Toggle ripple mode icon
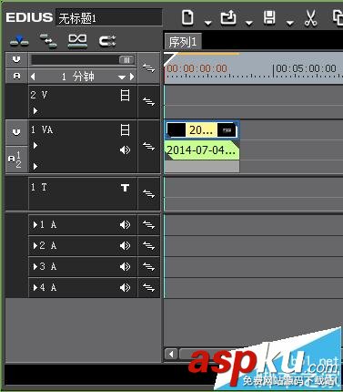The height and width of the screenshot is (392, 343). coord(107,41)
